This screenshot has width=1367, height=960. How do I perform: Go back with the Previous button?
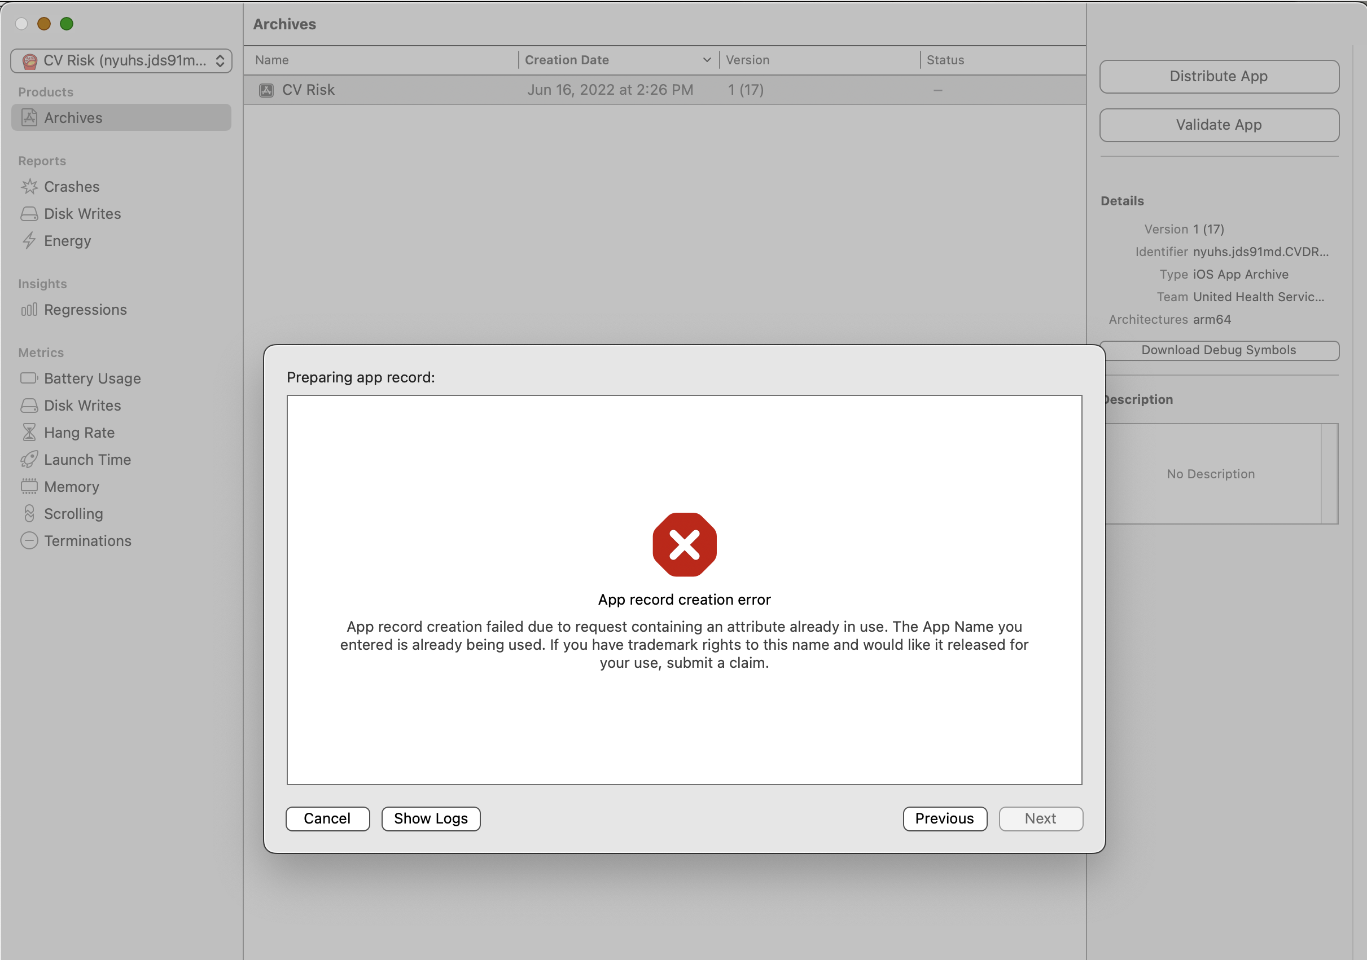click(x=944, y=819)
